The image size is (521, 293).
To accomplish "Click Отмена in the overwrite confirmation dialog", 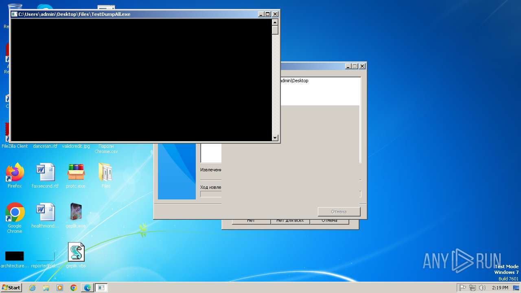I will coord(329,221).
